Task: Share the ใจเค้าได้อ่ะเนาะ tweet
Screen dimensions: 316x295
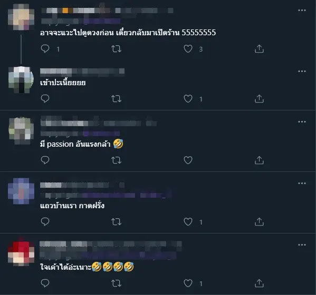Action: [259, 283]
